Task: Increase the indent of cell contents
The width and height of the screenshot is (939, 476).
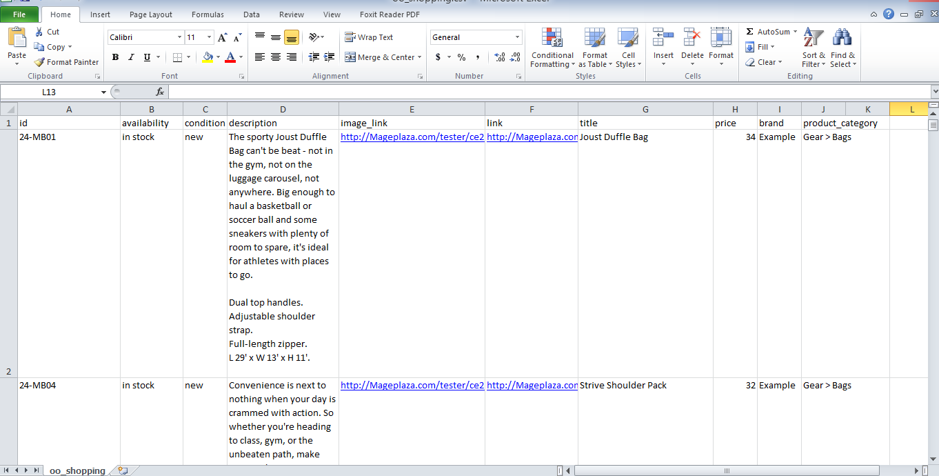Action: tap(329, 57)
